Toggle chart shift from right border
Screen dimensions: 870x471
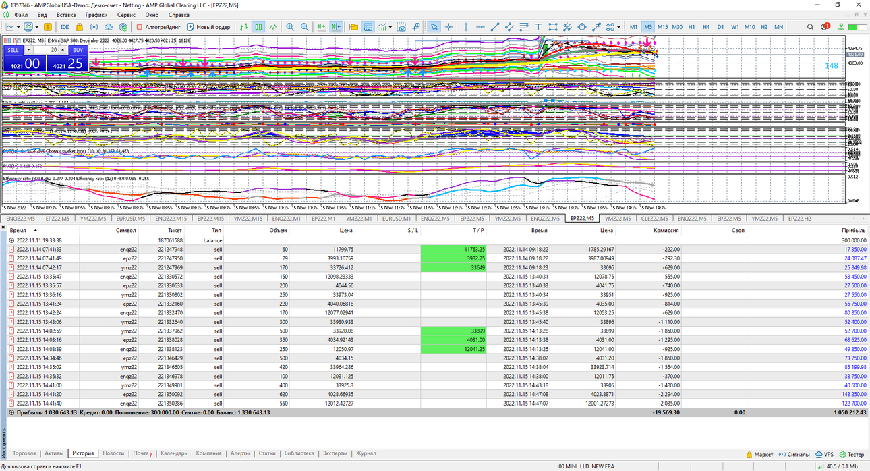336,27
